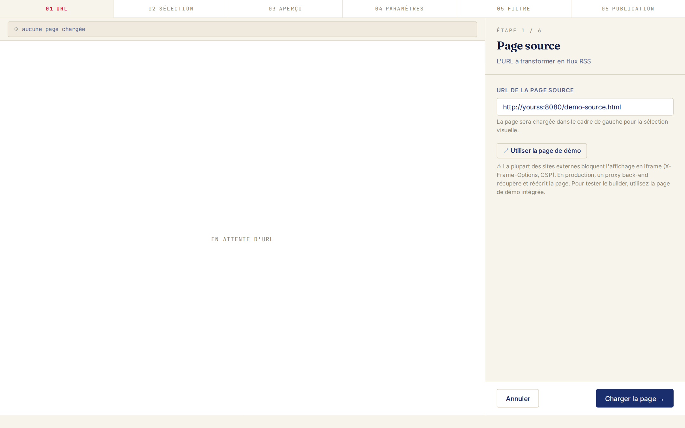Open the 01 URL step tab
Image resolution: width=685 pixels, height=428 pixels.
click(x=57, y=9)
